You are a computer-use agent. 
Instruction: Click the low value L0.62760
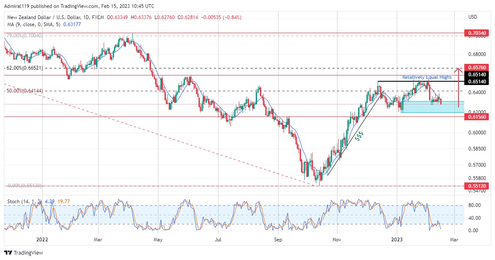165,17
